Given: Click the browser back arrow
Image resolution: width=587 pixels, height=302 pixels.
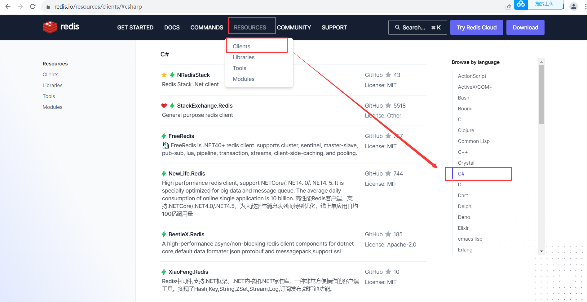Looking at the screenshot, I should [8, 7].
